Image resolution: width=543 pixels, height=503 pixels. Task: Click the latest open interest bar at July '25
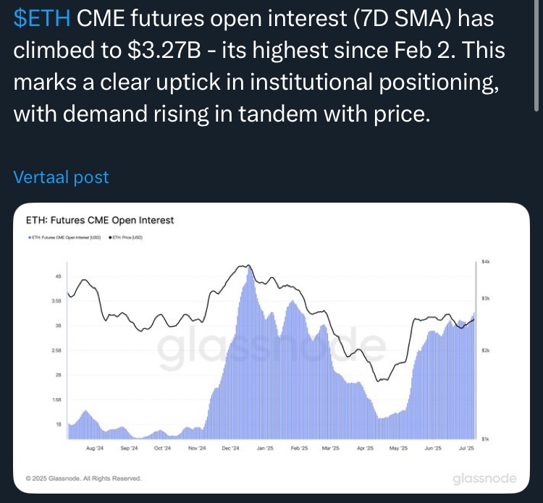pyautogui.click(x=473, y=376)
